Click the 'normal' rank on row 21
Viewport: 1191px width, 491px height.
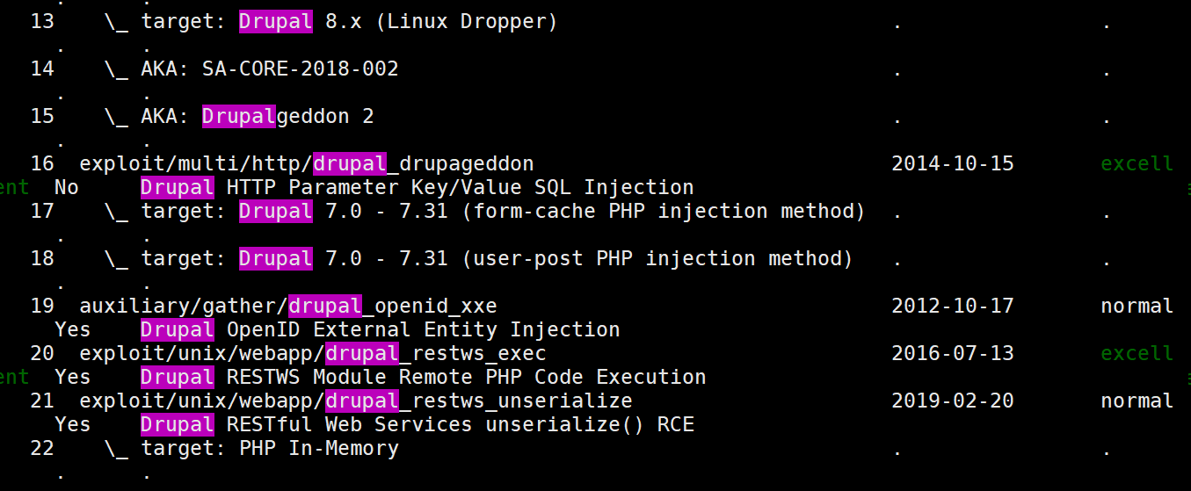[x=1137, y=401]
